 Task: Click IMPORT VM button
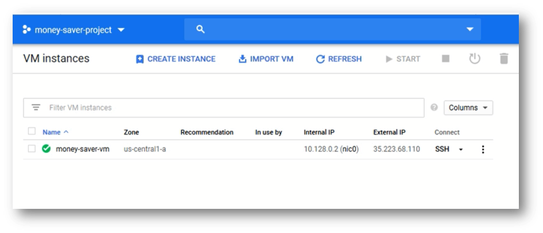[x=266, y=59]
